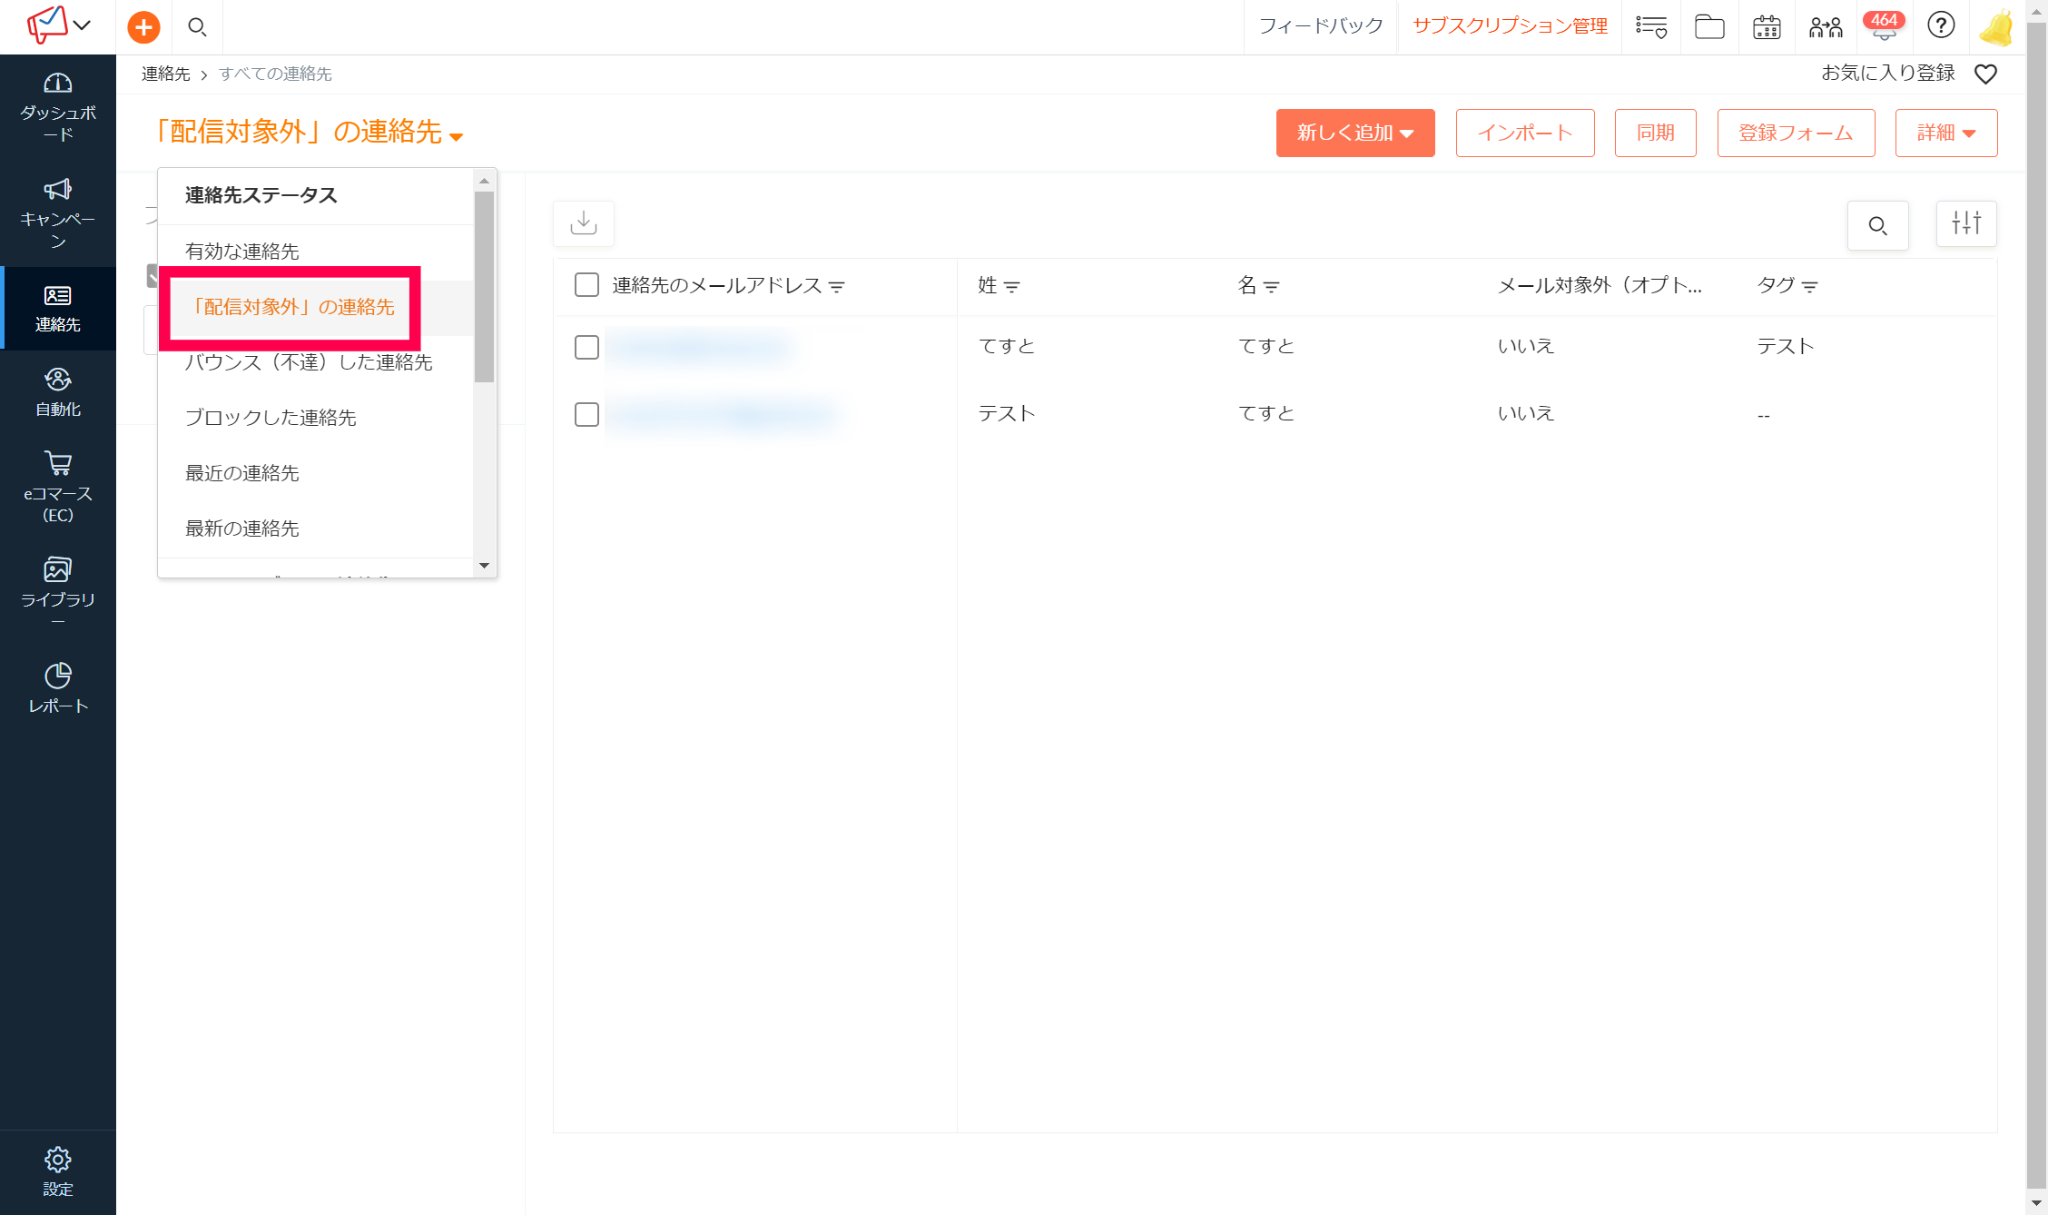The image size is (2048, 1215).
Task: Select ブロックした連絡先 menu option
Action: 271,418
